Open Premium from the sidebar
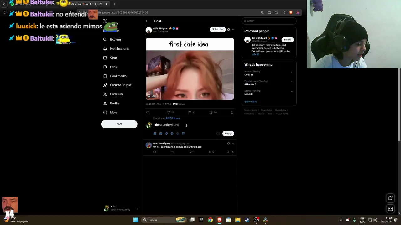401x225 pixels. (x=113, y=94)
